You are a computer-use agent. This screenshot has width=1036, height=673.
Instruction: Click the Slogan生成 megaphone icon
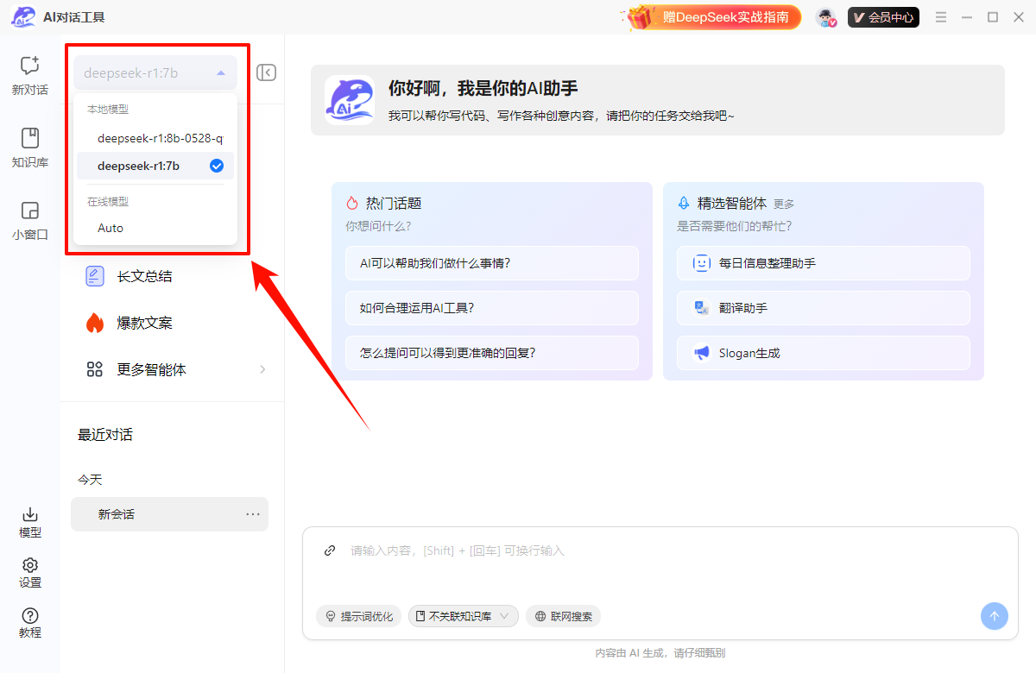tap(702, 353)
